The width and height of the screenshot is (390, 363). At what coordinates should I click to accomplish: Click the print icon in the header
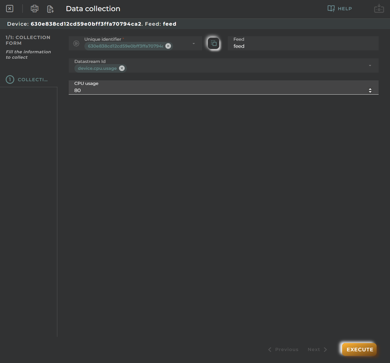(x=34, y=9)
